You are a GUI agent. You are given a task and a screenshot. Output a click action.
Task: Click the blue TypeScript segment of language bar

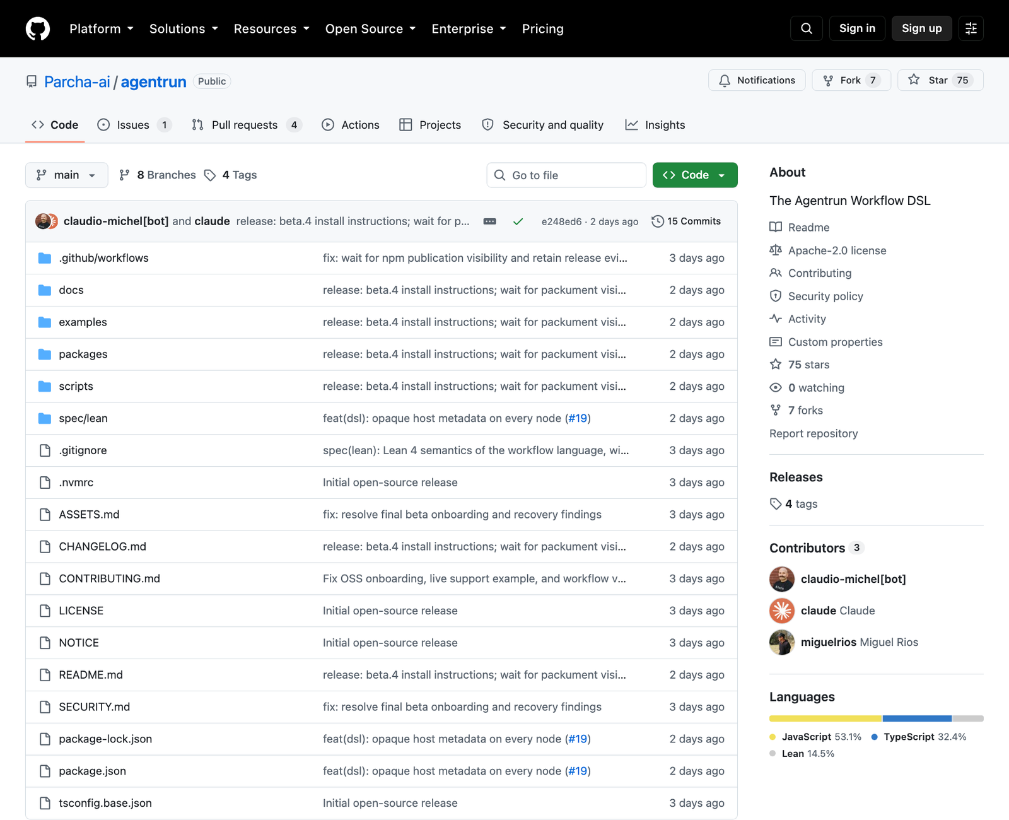pyautogui.click(x=917, y=718)
